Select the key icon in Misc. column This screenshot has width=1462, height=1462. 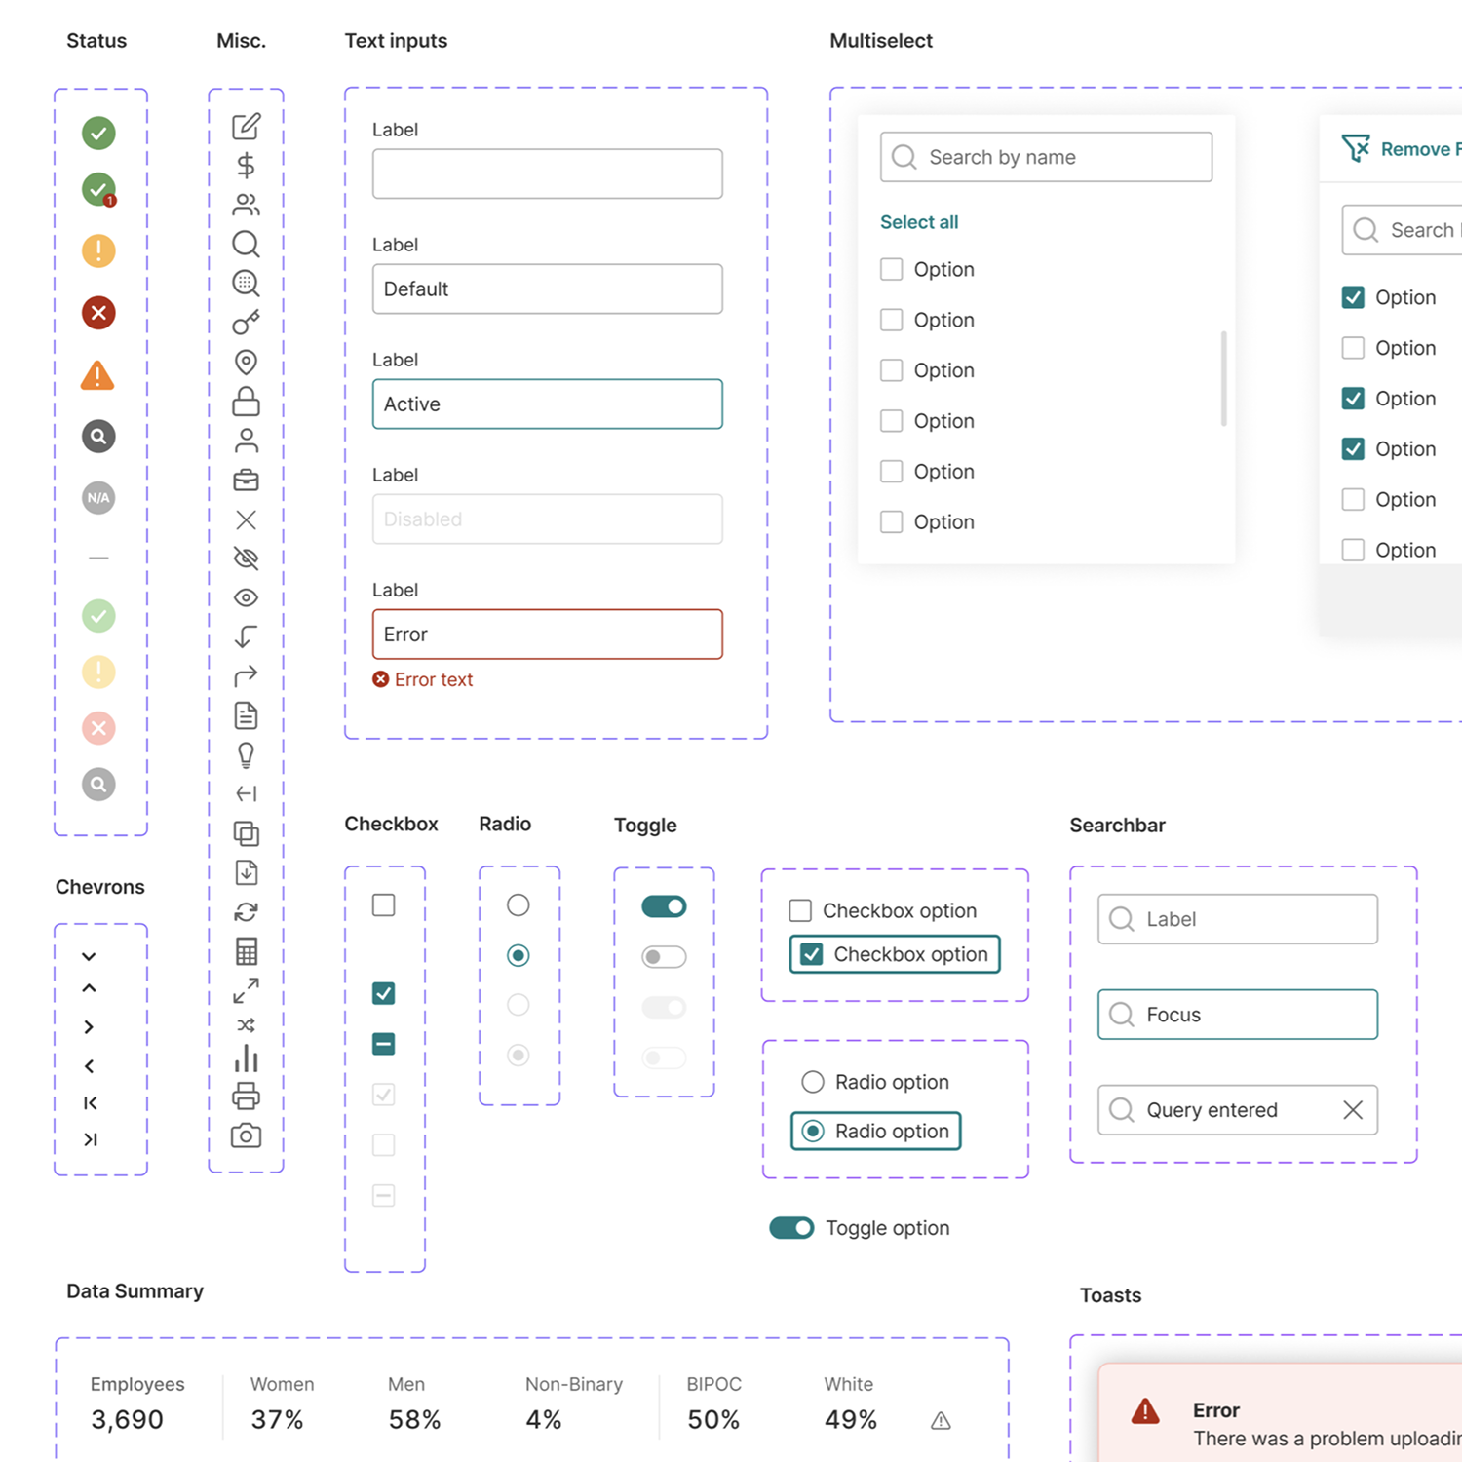pos(246,323)
